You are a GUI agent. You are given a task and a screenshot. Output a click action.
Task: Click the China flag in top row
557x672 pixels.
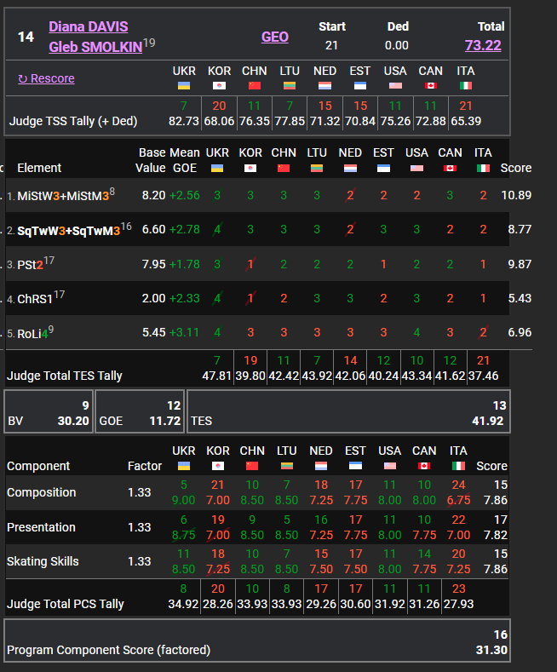[254, 86]
